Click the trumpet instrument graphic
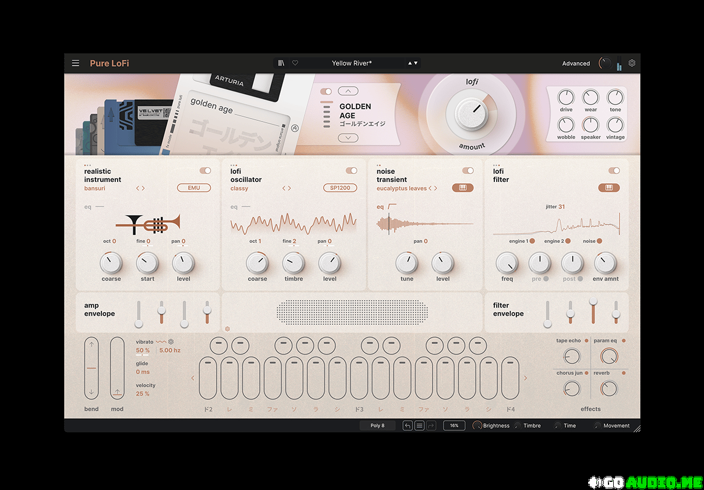Image resolution: width=704 pixels, height=490 pixels. pos(148,223)
